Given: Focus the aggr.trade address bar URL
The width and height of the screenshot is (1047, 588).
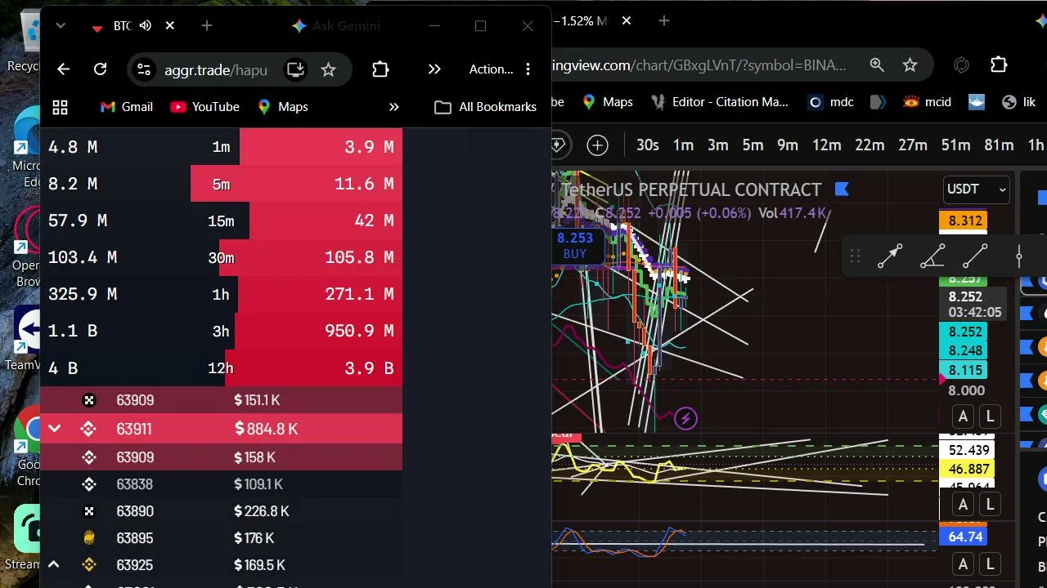Looking at the screenshot, I should (x=216, y=69).
